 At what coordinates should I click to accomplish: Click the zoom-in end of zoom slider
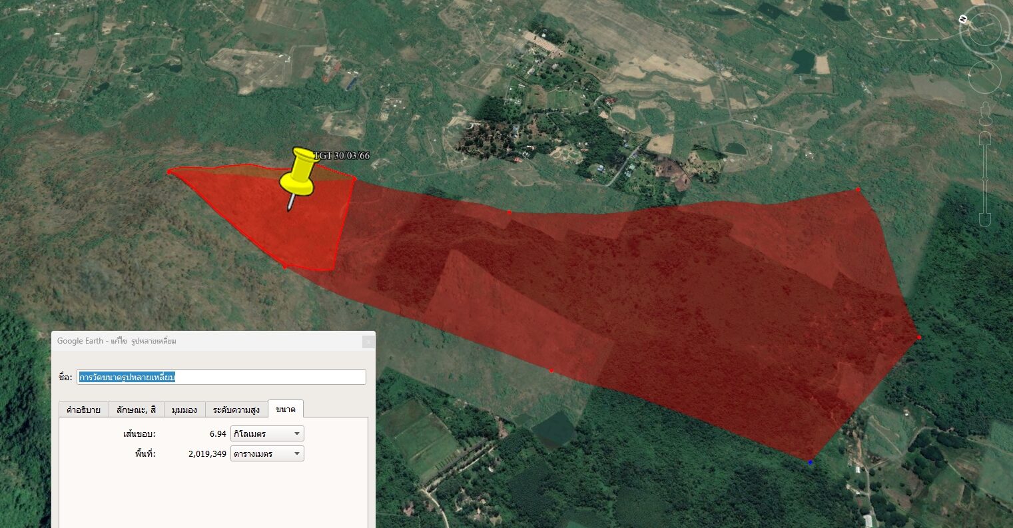point(986,138)
